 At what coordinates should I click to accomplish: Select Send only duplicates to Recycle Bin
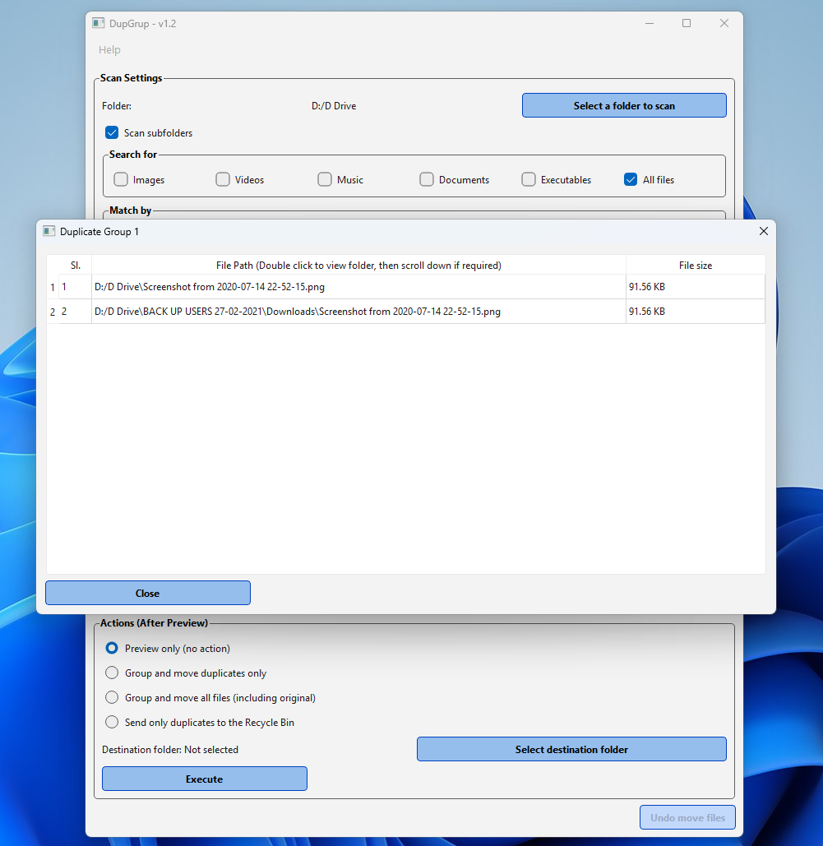[111, 722]
